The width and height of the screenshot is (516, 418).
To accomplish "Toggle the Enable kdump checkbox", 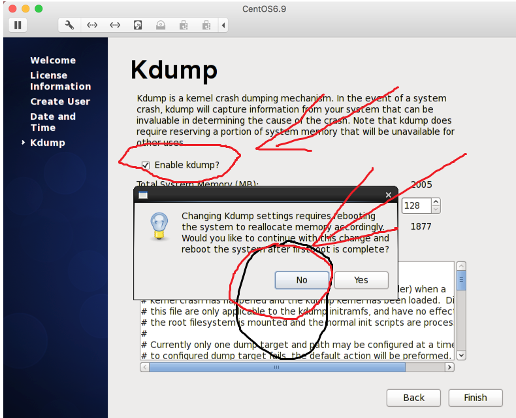I will click(146, 165).
